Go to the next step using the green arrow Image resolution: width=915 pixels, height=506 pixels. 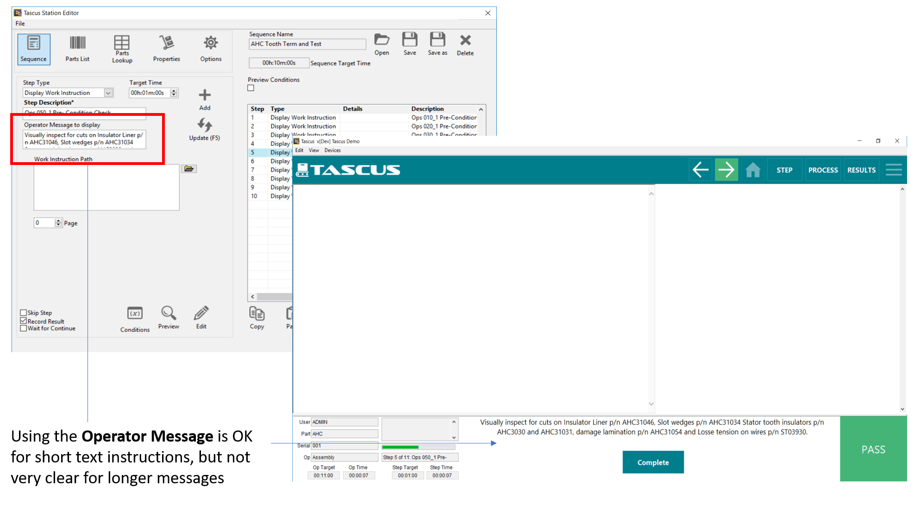[x=726, y=170]
